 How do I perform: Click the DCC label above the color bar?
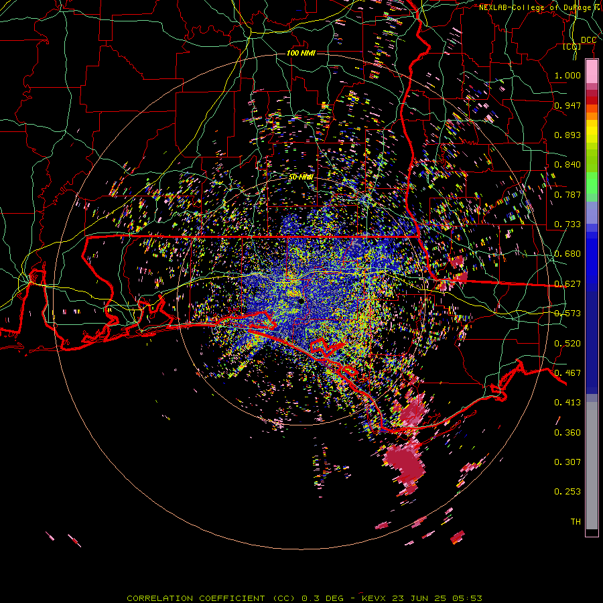click(x=588, y=40)
